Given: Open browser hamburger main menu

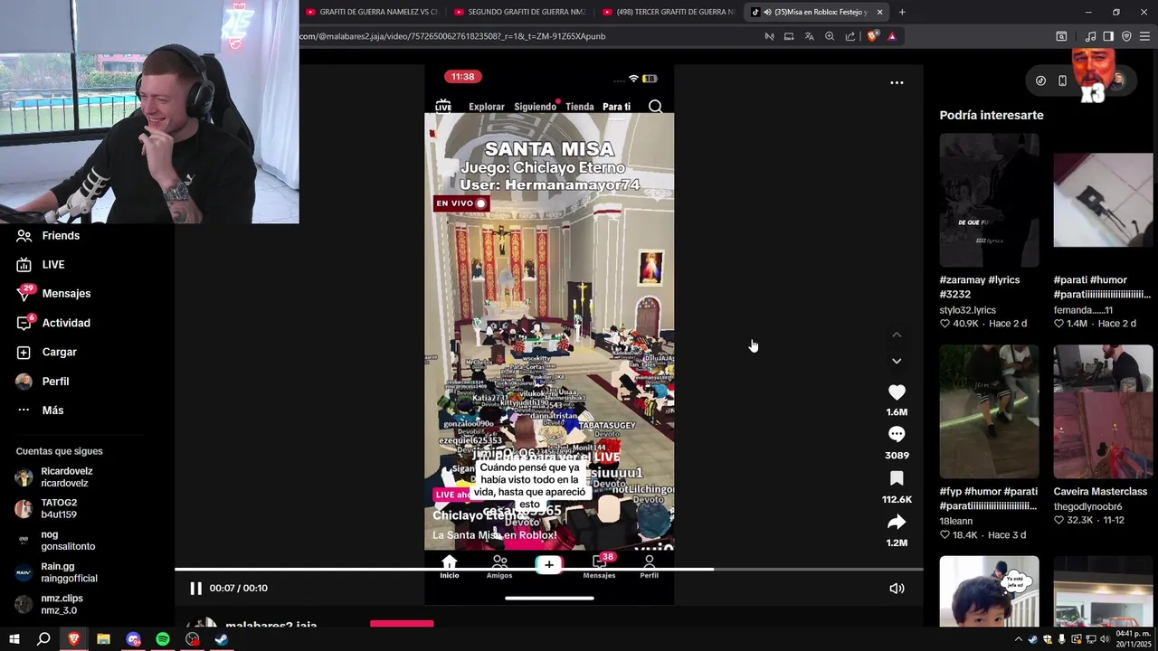Looking at the screenshot, I should point(1144,36).
